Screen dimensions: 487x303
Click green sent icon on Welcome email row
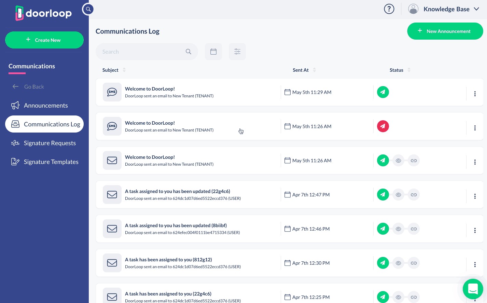pos(383,161)
